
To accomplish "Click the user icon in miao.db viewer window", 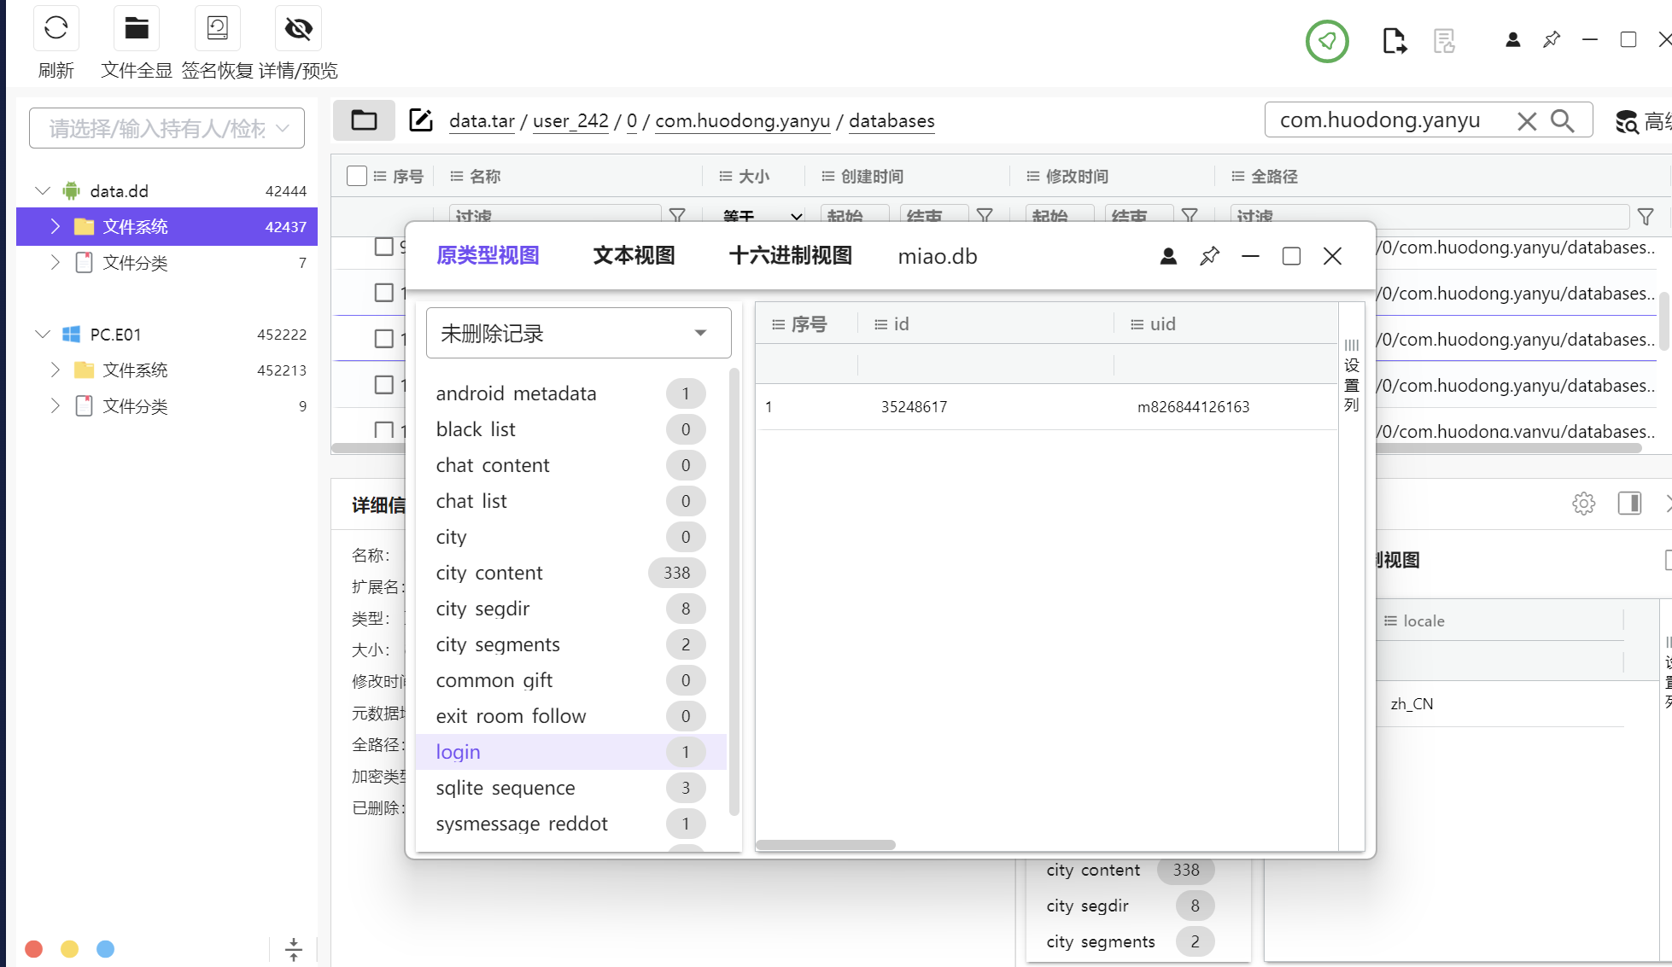I will [x=1168, y=256].
